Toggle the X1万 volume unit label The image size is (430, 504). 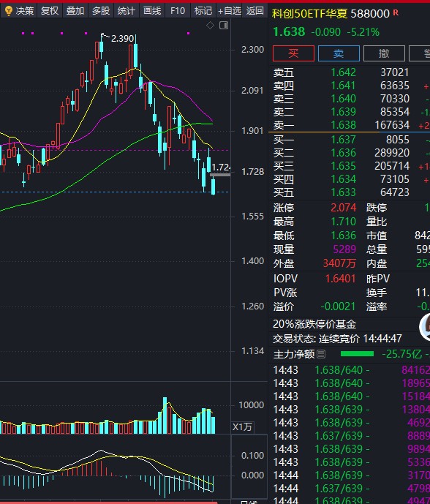[242, 427]
